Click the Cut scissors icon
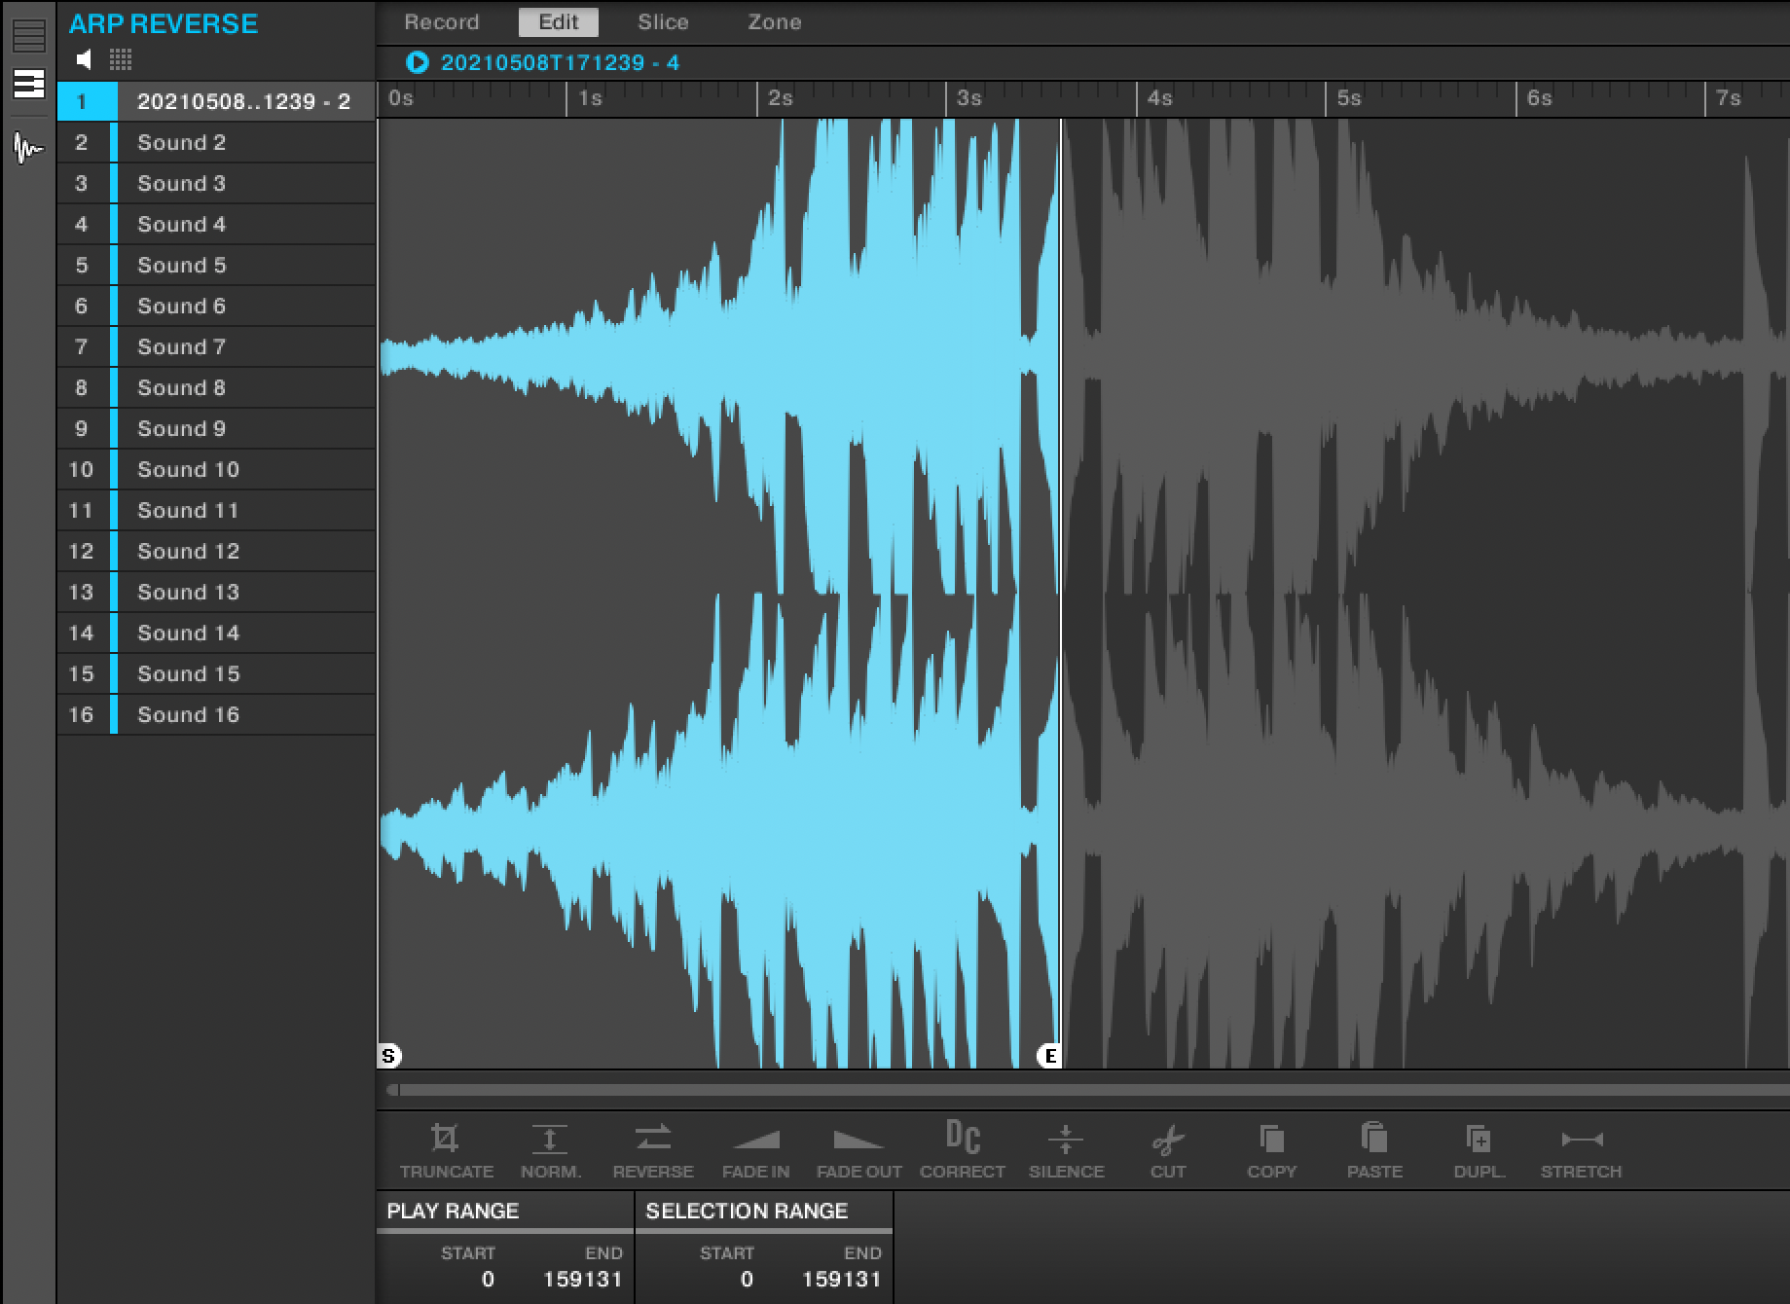 (x=1168, y=1139)
